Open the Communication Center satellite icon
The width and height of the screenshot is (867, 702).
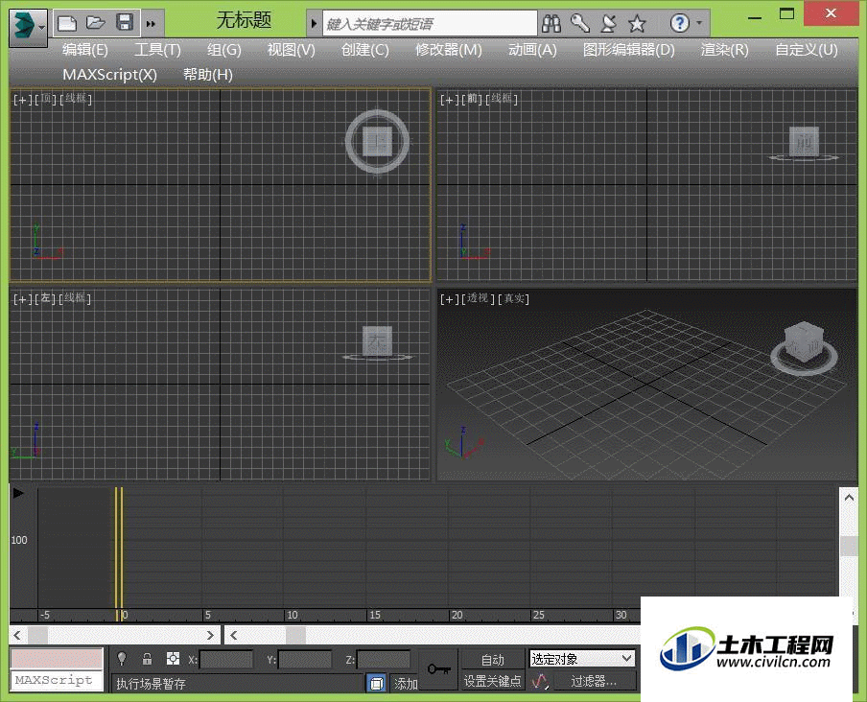click(x=608, y=23)
